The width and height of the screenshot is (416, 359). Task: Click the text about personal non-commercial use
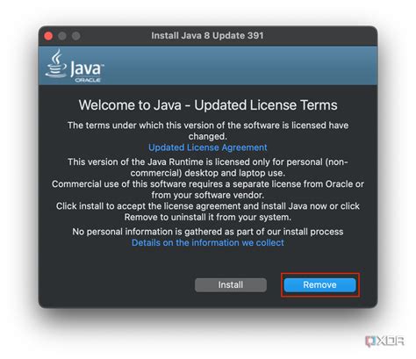click(x=208, y=168)
